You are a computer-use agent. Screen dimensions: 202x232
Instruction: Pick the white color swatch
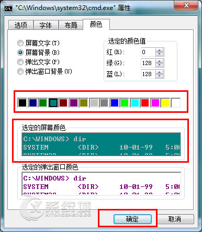[x=176, y=103]
